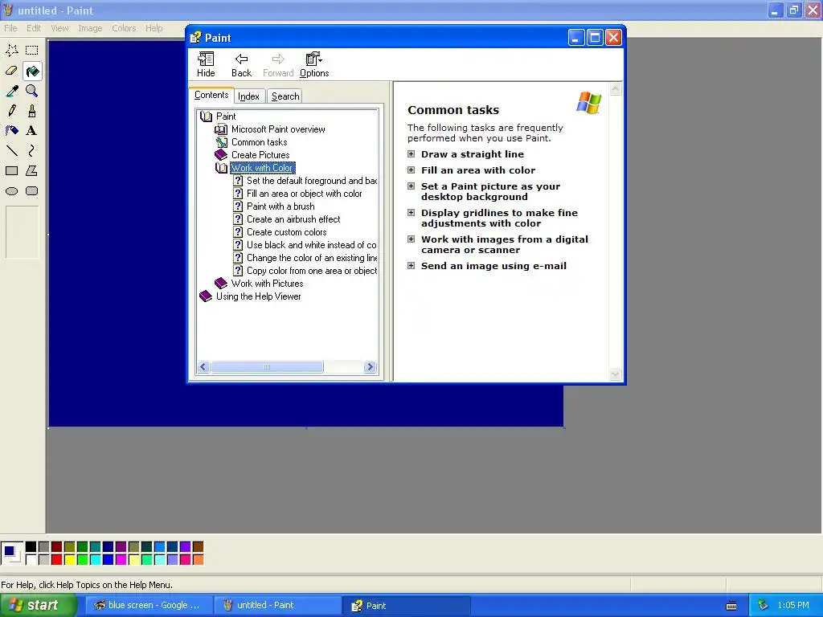Open the File menu in Paint
The image size is (823, 617).
10,28
